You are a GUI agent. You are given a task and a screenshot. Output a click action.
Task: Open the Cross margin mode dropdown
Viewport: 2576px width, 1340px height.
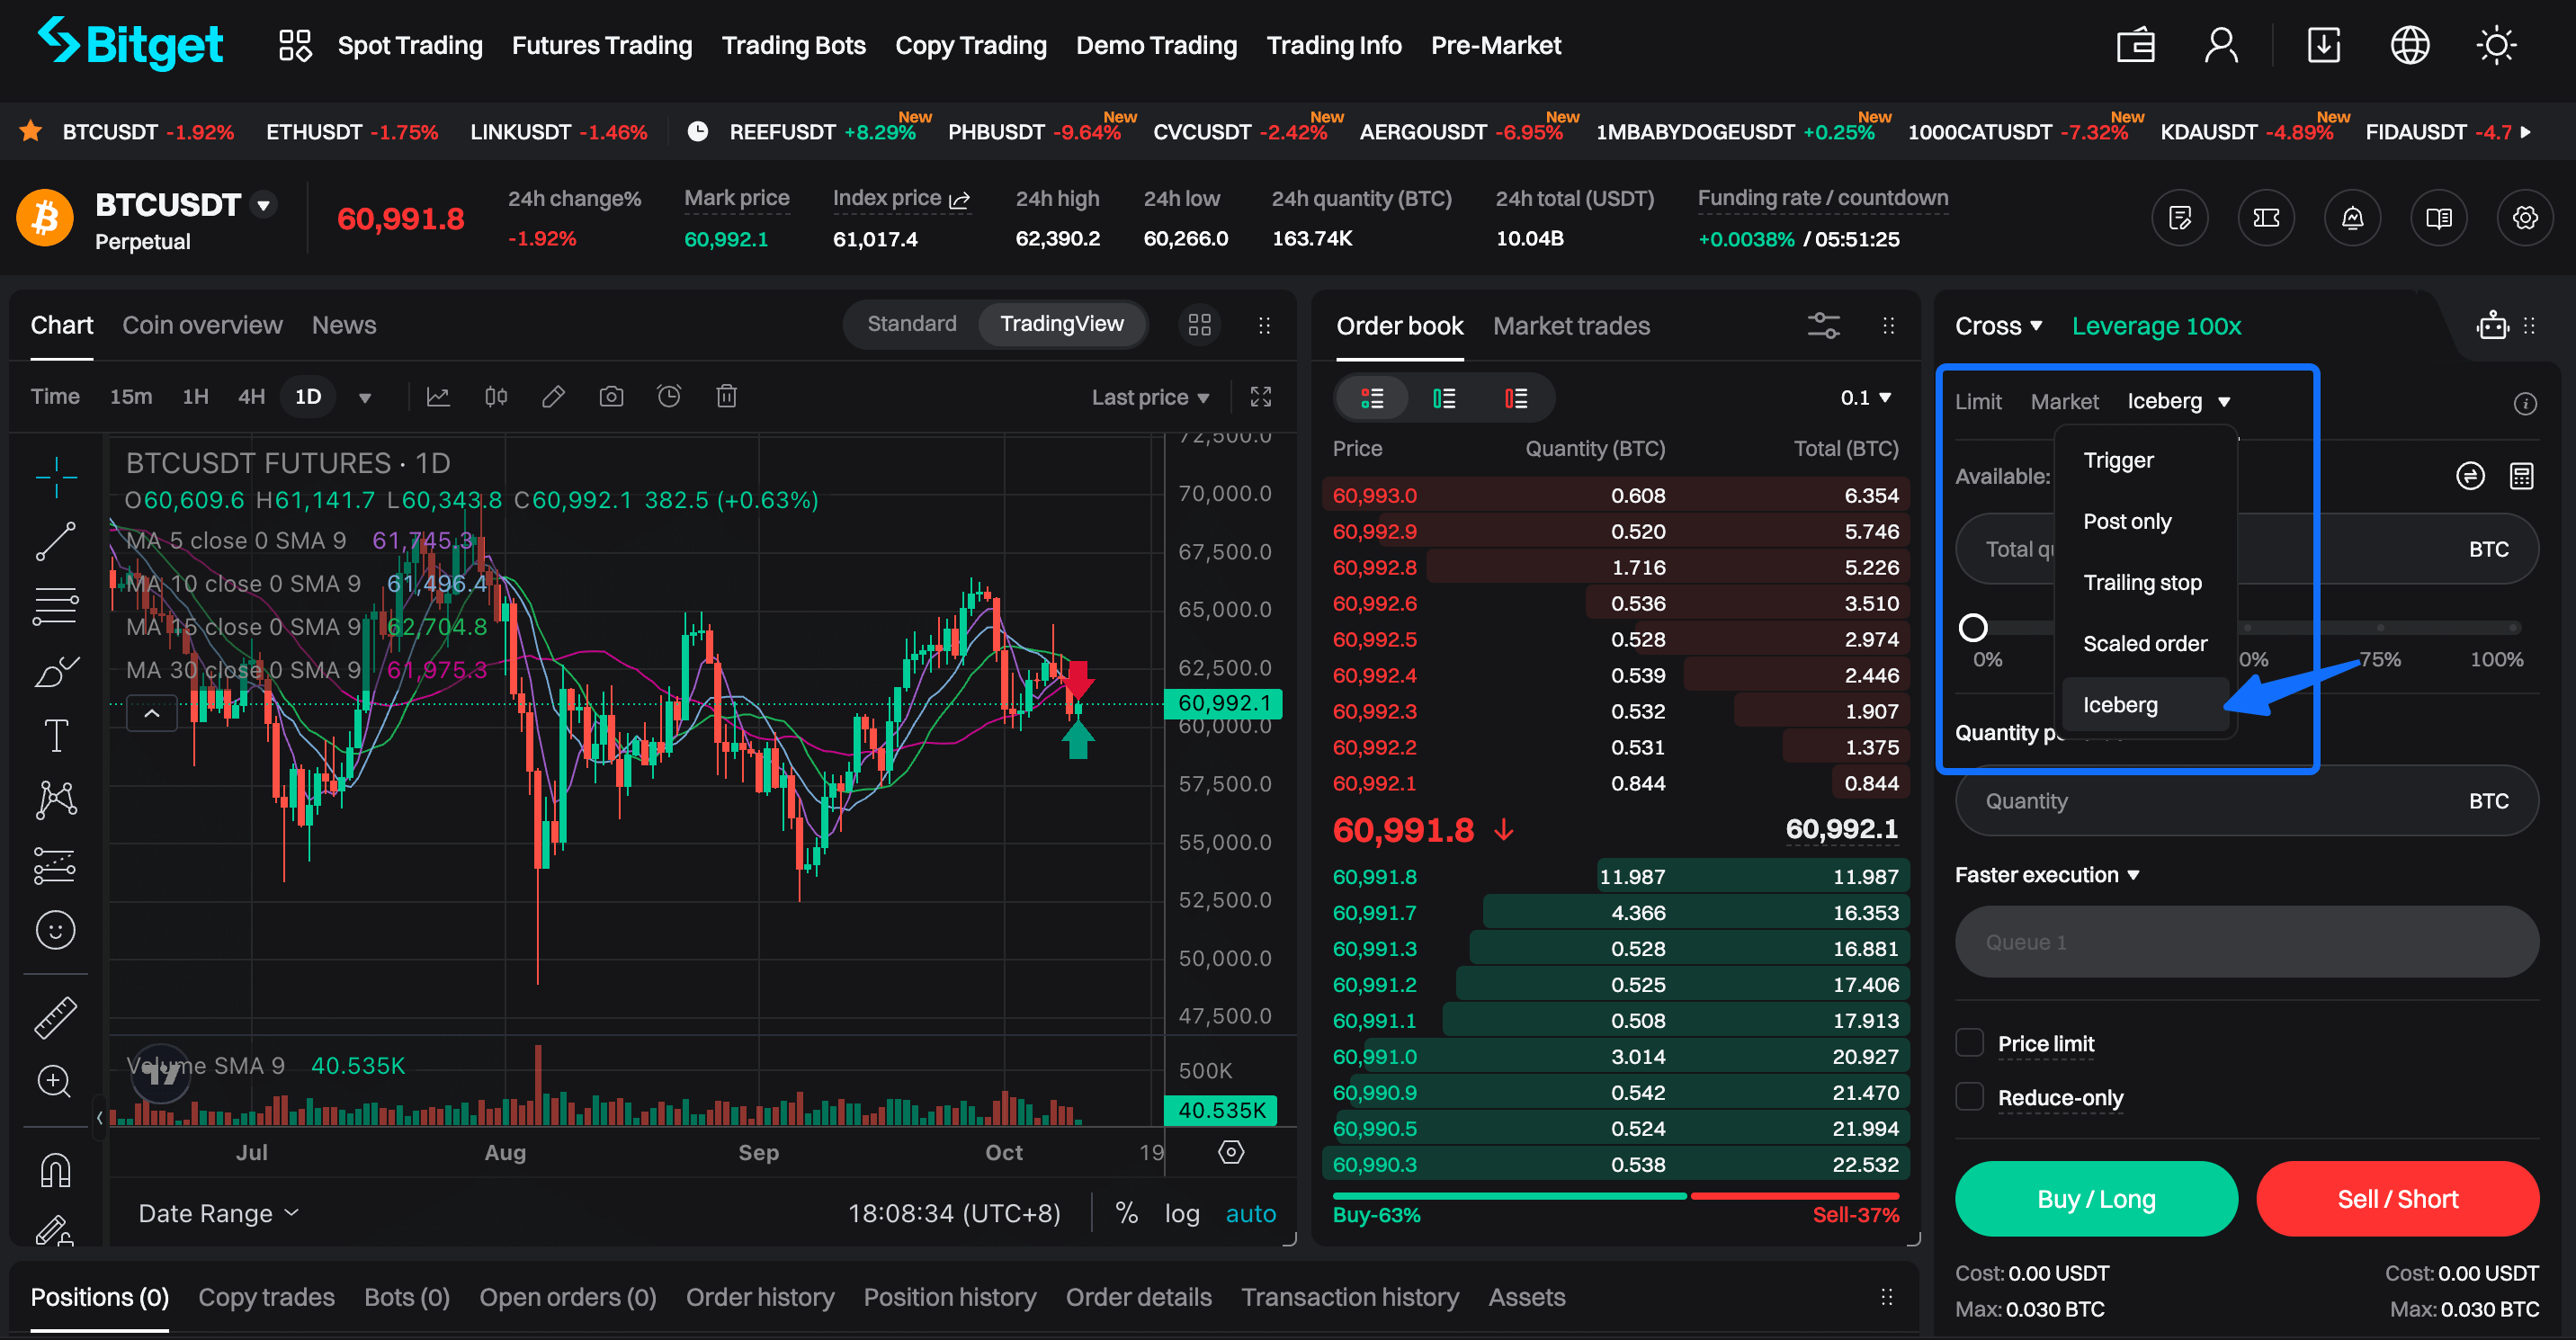1997,326
